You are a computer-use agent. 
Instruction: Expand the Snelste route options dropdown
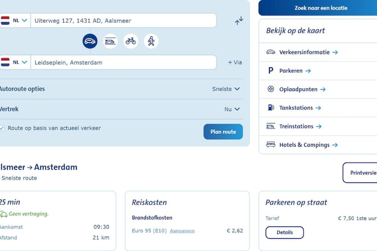click(x=226, y=89)
